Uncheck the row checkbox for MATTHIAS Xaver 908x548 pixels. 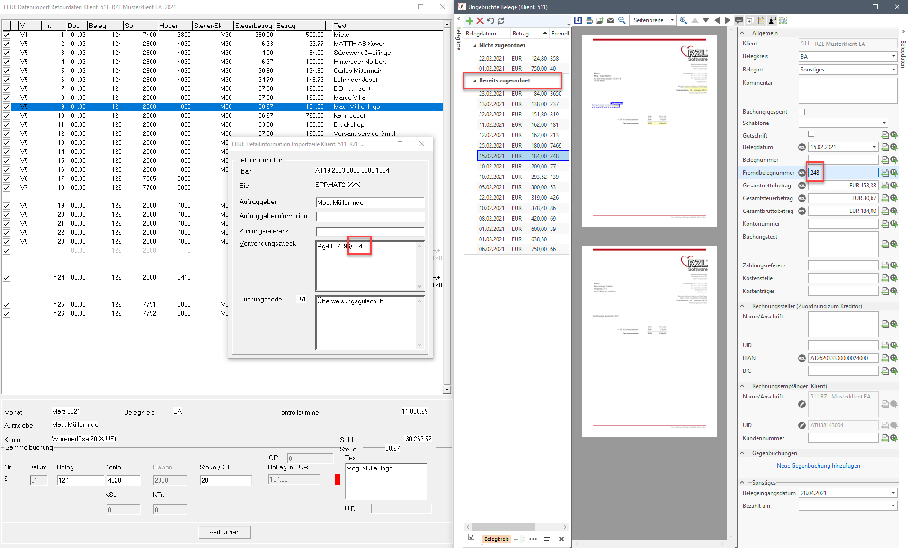click(7, 44)
